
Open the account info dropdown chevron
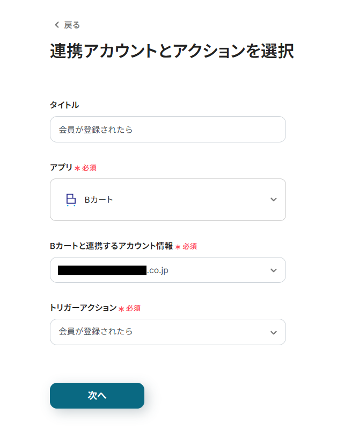coord(274,270)
